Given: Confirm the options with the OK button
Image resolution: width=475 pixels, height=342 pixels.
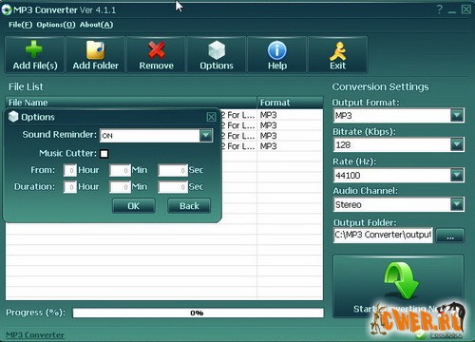Looking at the screenshot, I should (134, 206).
